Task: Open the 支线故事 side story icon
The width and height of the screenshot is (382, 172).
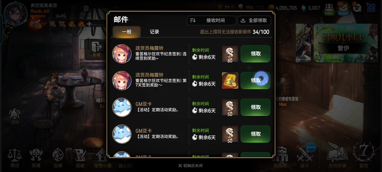Action: pos(337,156)
